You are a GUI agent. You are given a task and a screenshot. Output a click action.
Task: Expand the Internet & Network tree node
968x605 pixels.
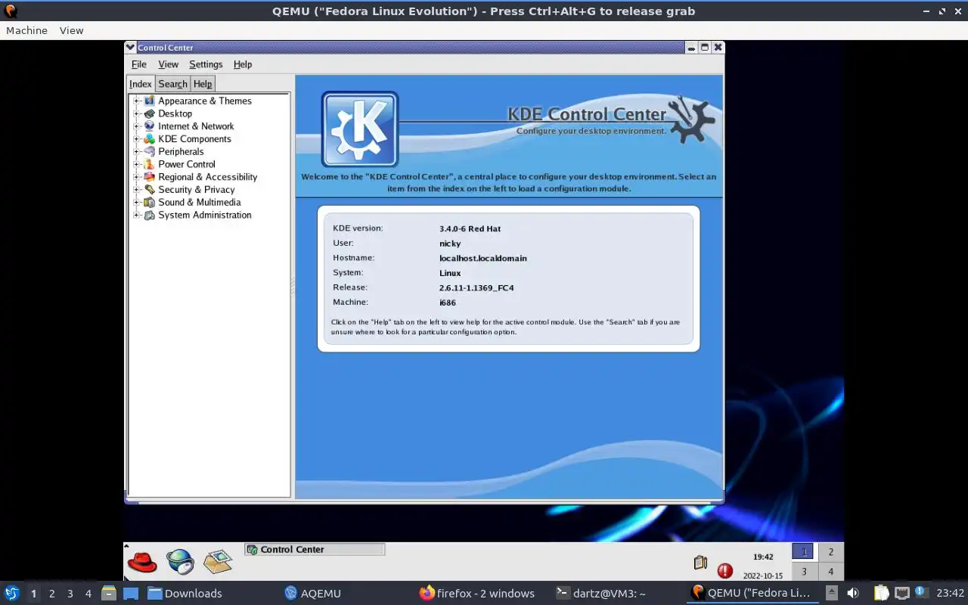pos(137,126)
